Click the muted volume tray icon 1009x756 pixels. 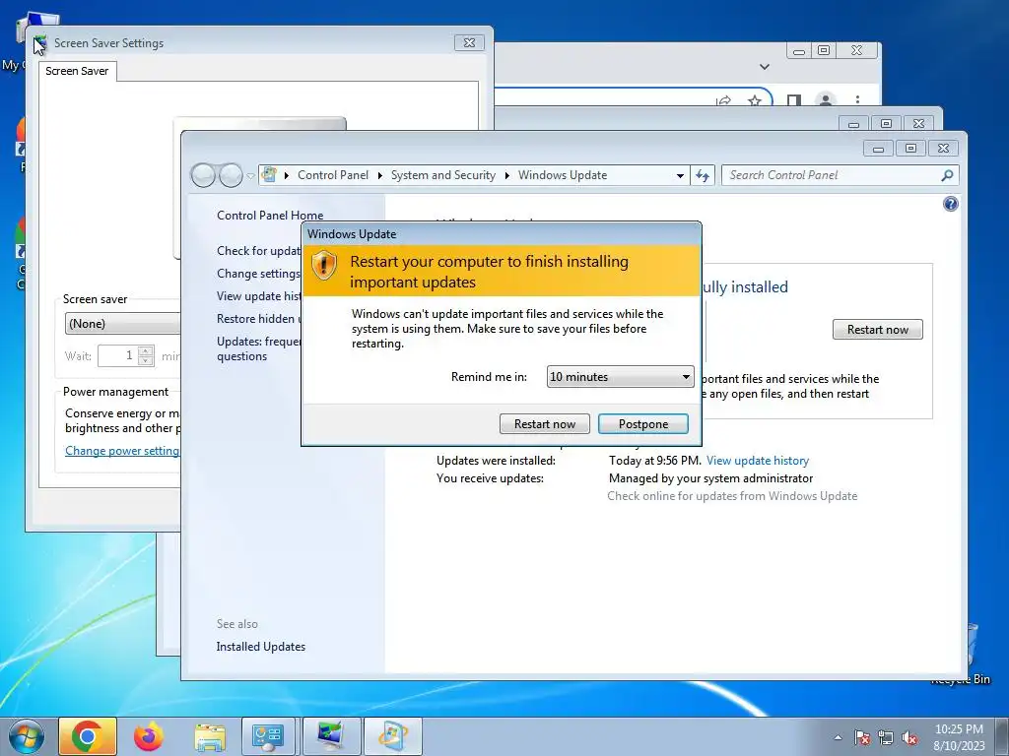[909, 738]
